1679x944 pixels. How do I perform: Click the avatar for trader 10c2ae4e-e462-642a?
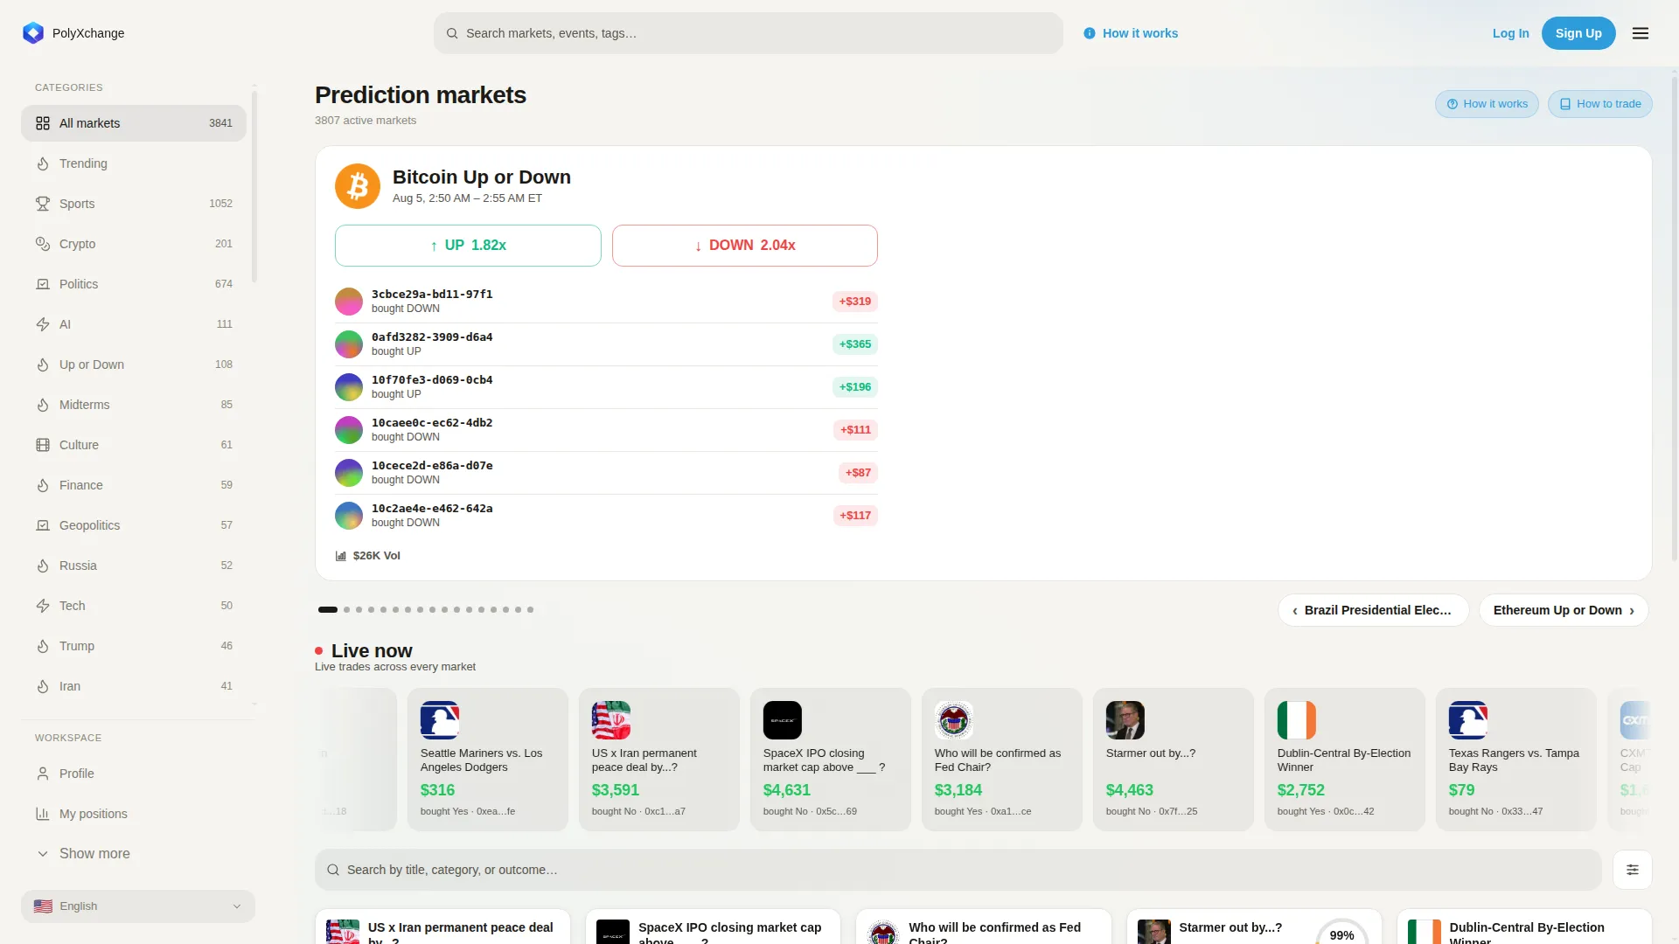pos(349,516)
